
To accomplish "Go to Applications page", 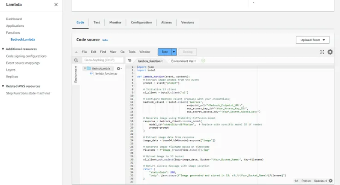I will point(15,26).
